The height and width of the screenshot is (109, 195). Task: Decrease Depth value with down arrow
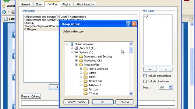170,88
